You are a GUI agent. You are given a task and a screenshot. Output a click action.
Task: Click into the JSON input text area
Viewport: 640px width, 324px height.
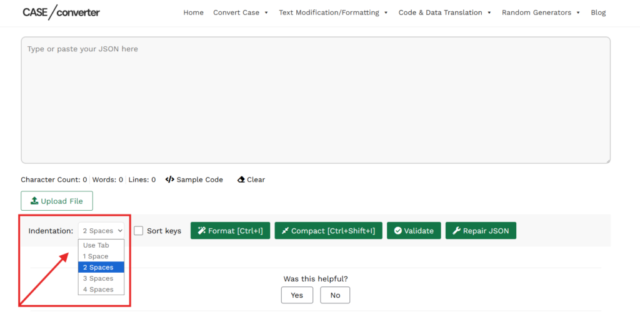[316, 100]
